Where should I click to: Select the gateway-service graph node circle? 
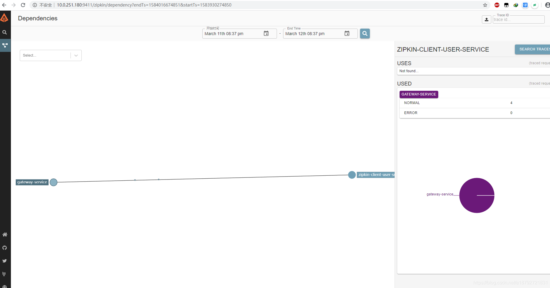(53, 182)
